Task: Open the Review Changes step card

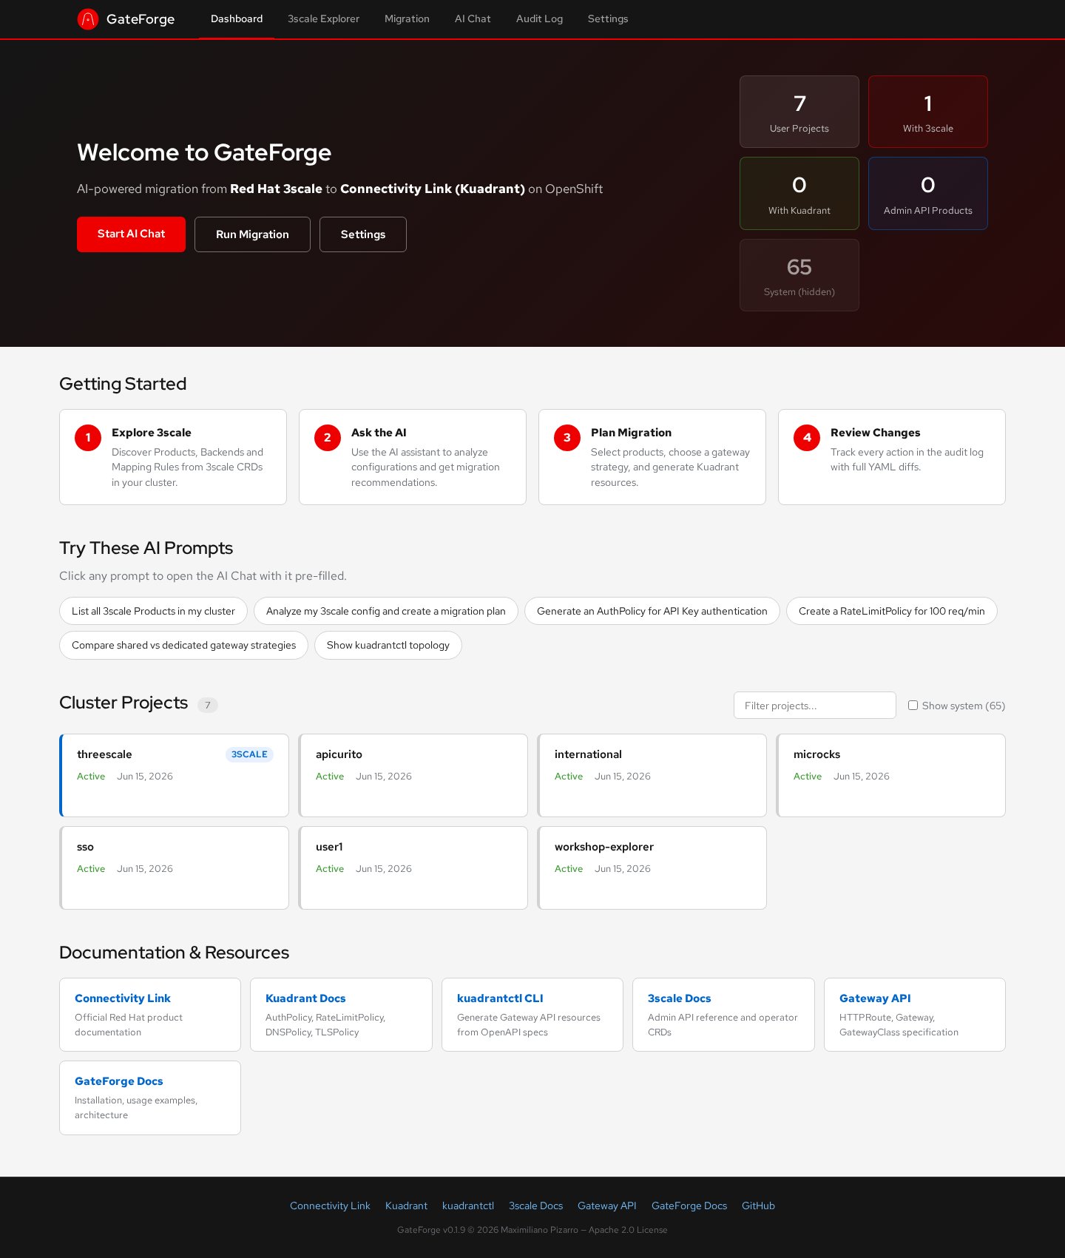Action: coord(892,457)
